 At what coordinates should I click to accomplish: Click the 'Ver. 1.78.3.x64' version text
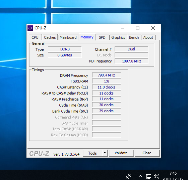[x=66, y=154]
